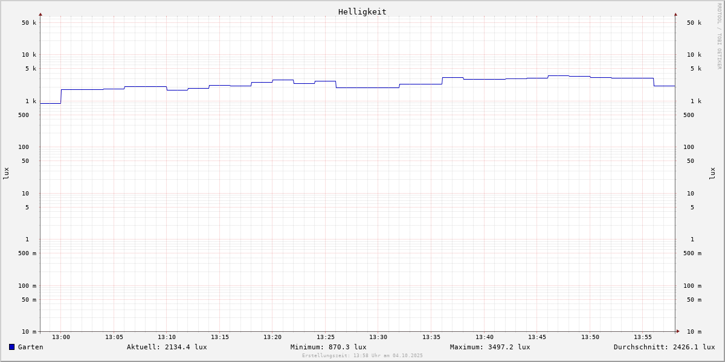Image resolution: width=725 pixels, height=362 pixels.
Task: Select the Garten legend label
Action: point(30,347)
